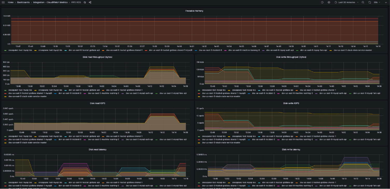Open the 30s auto-refresh interval dropdown

377,2
